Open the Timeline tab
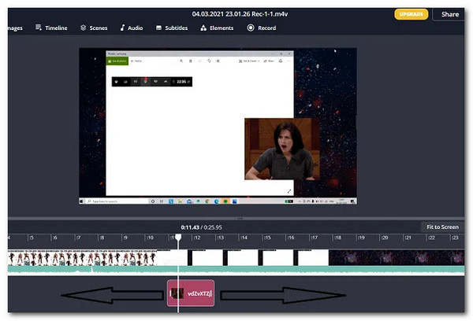Screen dimensions: 473x321 click(x=51, y=28)
